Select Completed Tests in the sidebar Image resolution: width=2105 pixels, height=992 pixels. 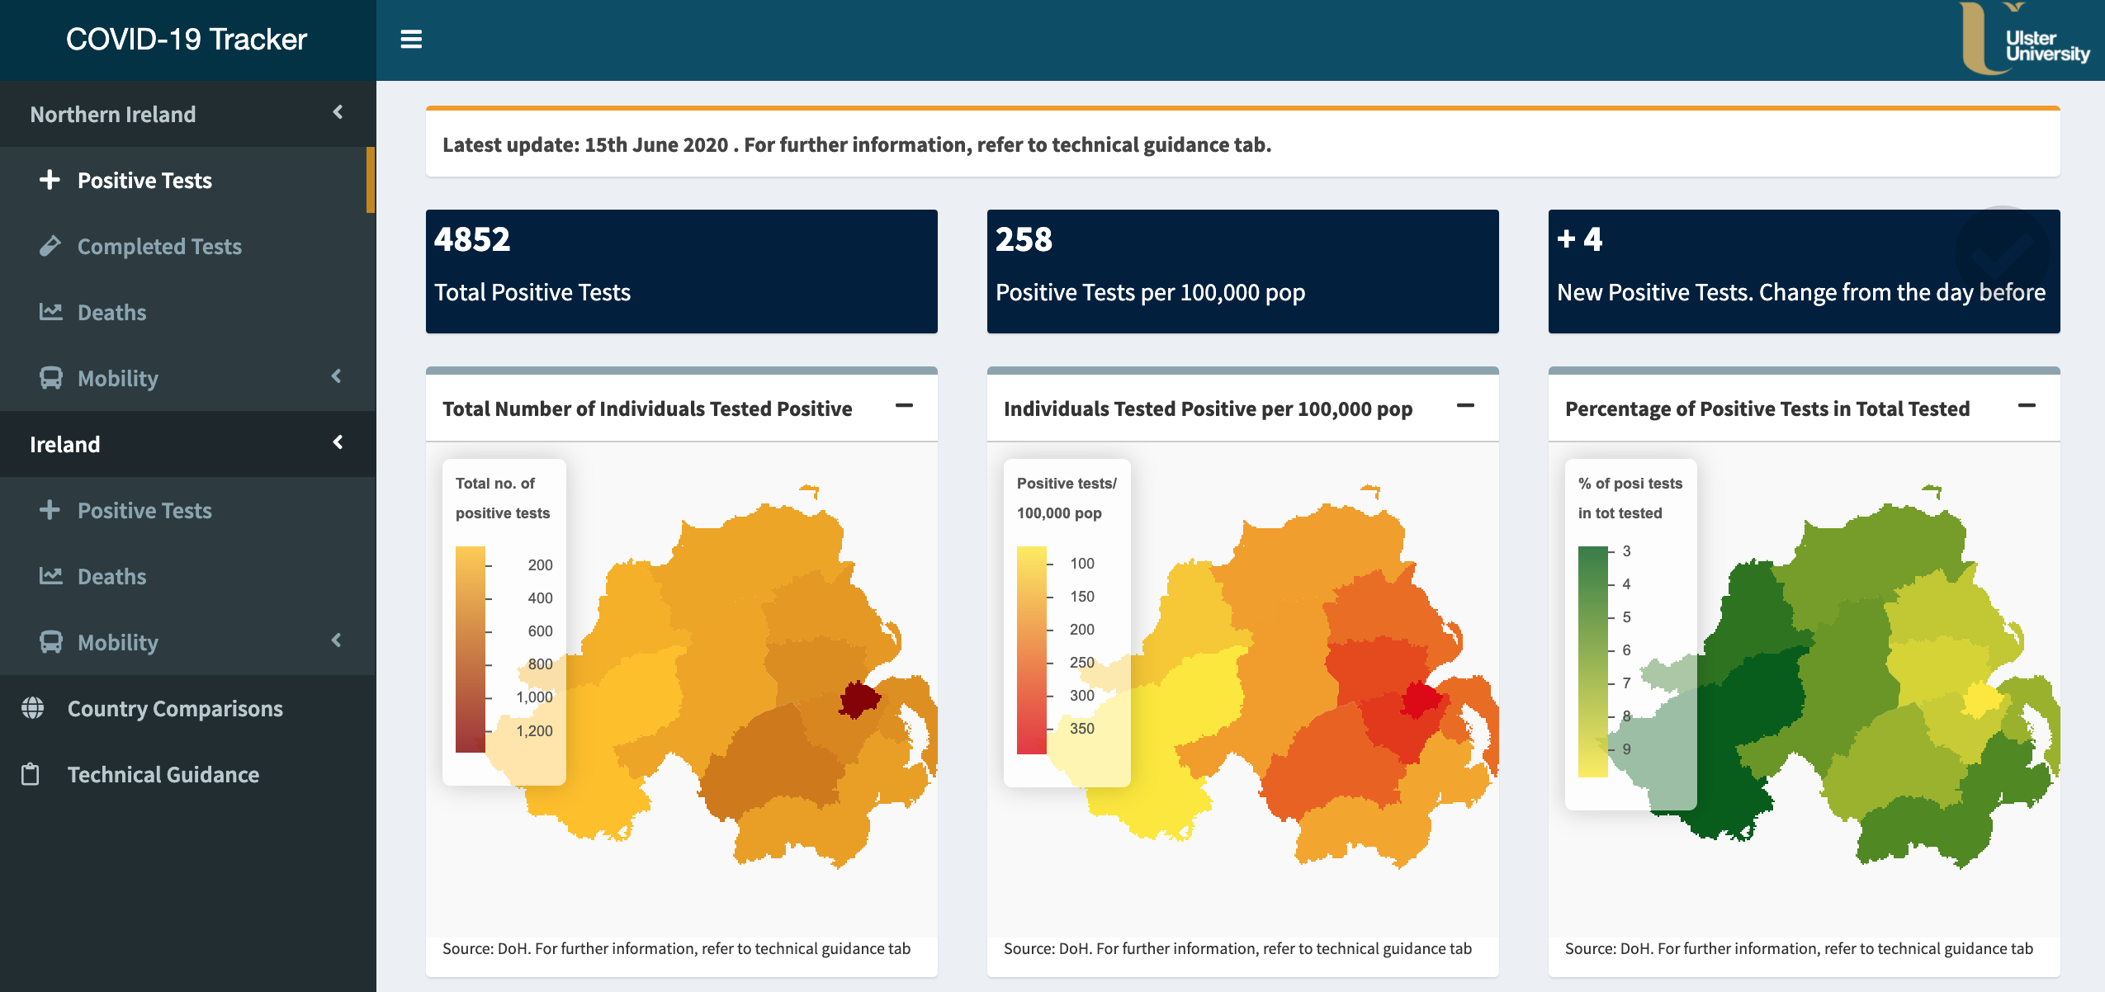[158, 245]
